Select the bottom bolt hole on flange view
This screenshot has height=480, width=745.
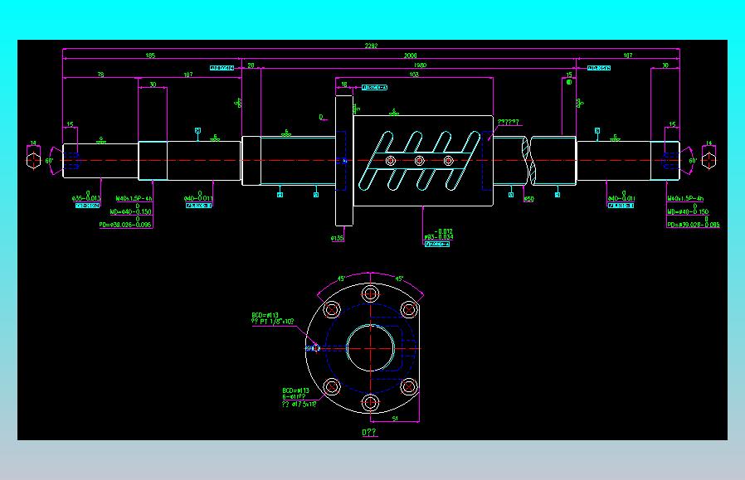click(371, 403)
